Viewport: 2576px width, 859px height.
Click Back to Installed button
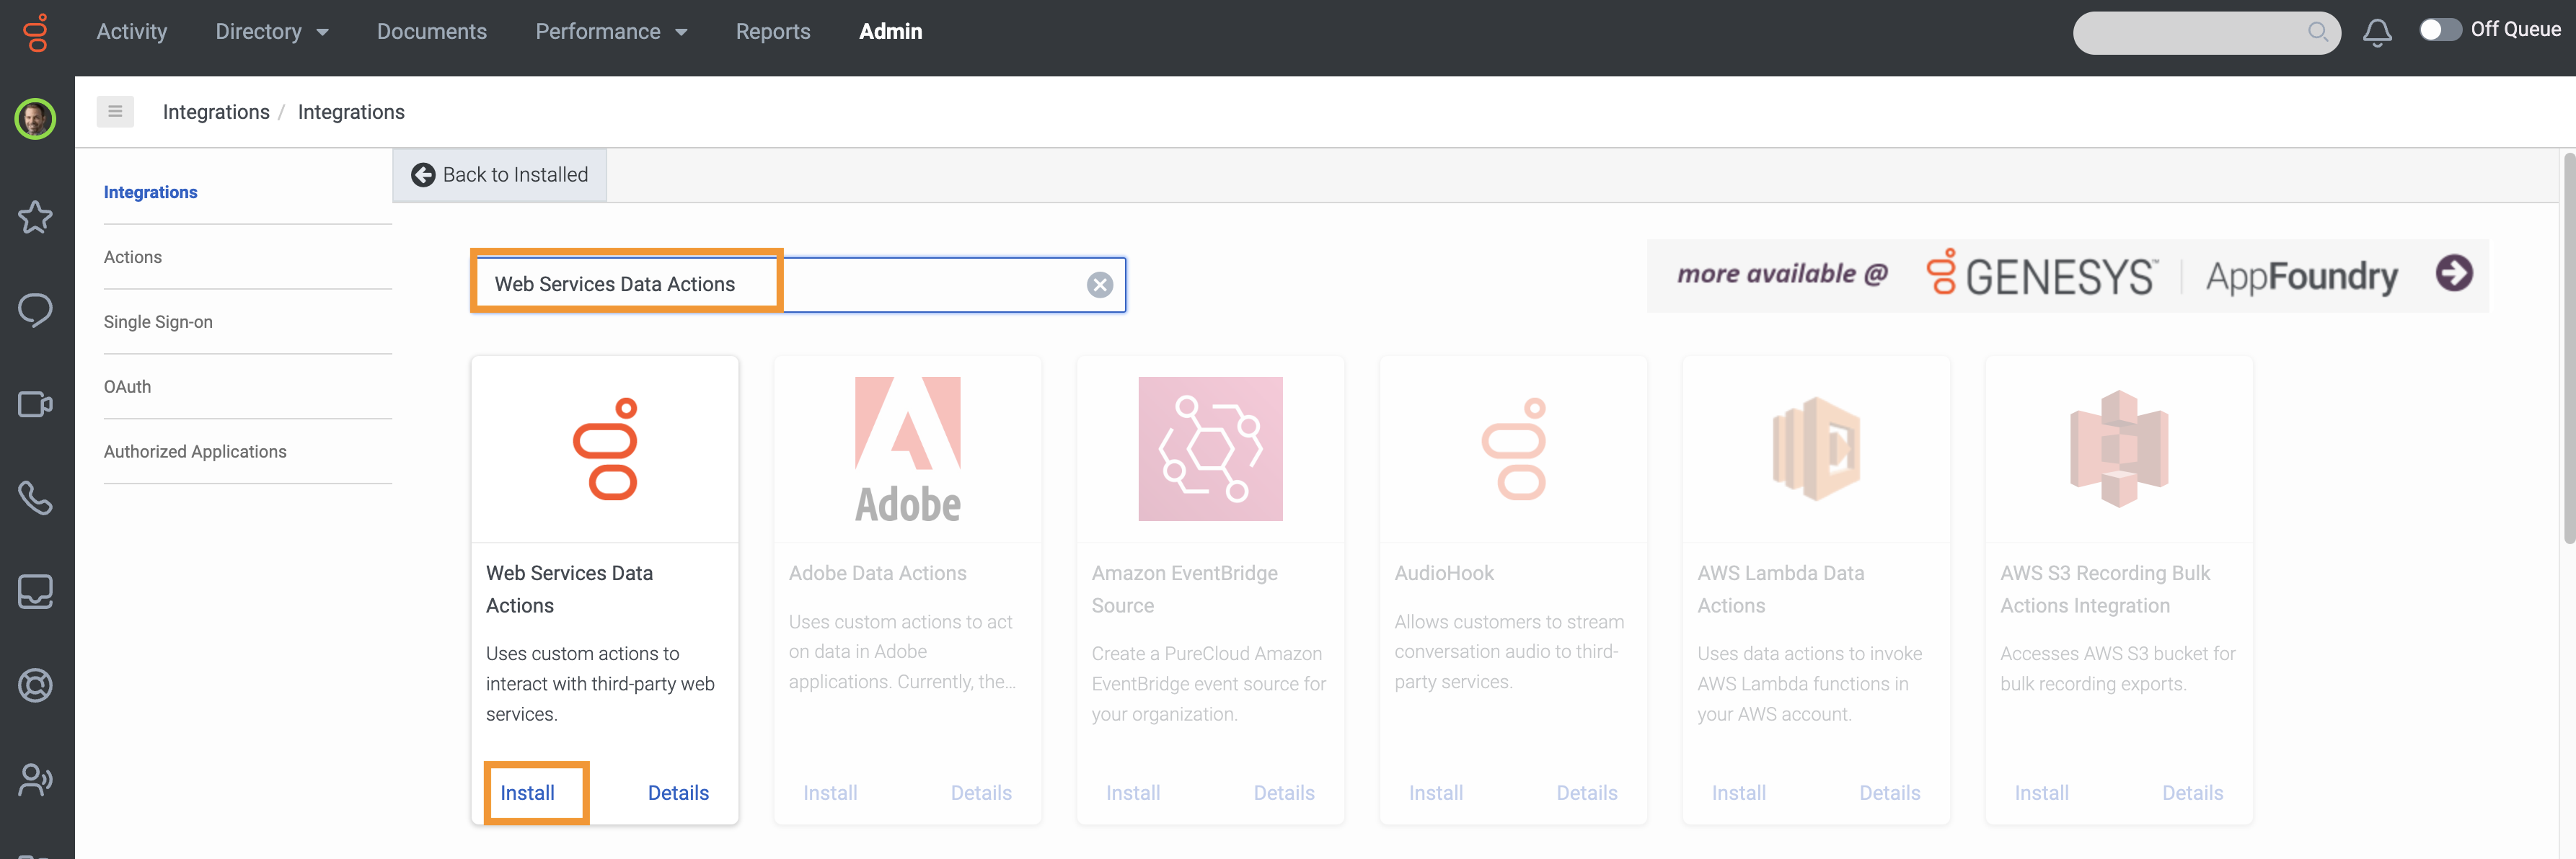pyautogui.click(x=500, y=175)
